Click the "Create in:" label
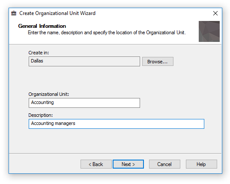 [x=39, y=53]
